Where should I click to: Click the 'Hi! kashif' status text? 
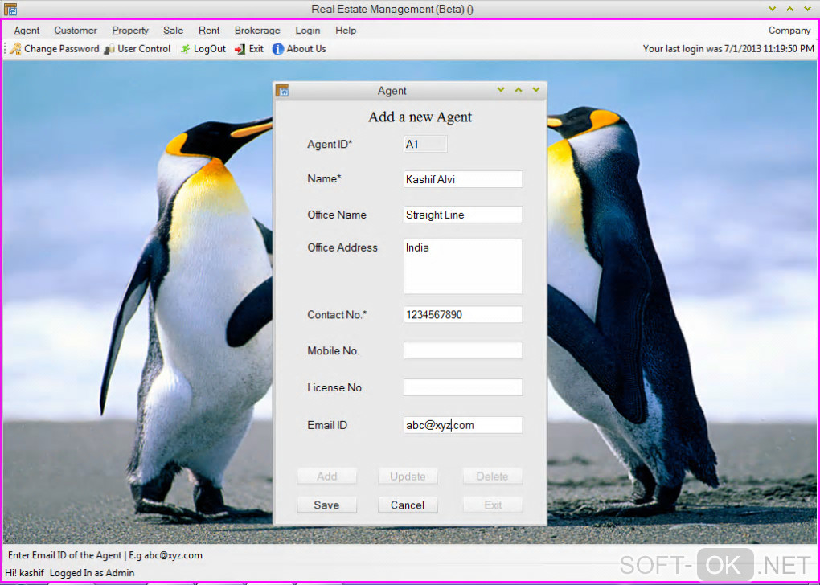coord(25,573)
